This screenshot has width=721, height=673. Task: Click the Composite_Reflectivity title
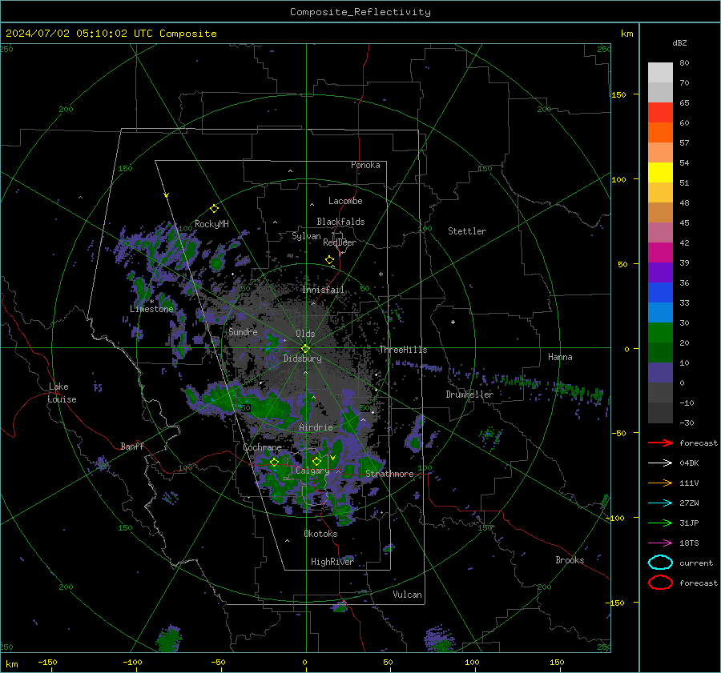tap(360, 12)
